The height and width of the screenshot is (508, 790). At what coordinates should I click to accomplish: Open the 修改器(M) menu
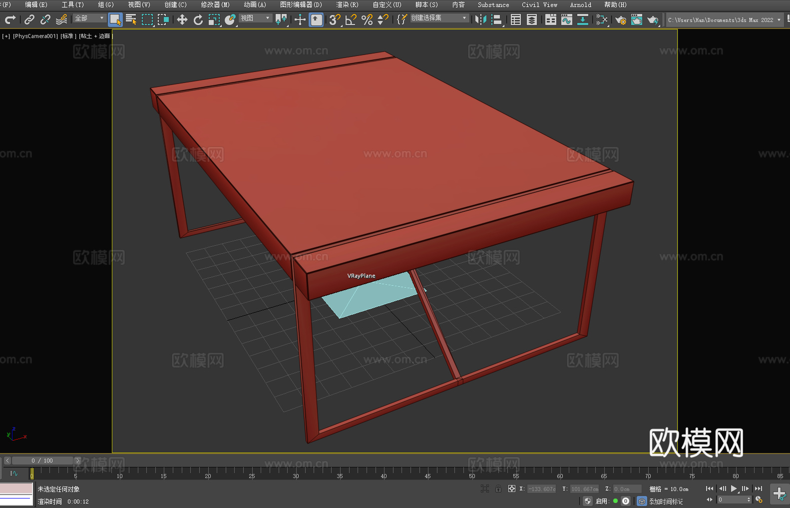[x=215, y=4]
